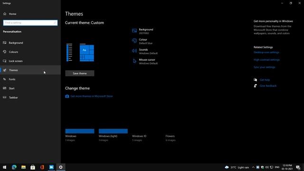304x171 pixels.
Task: Open the Lock screen settings page
Action: (x=30, y=61)
